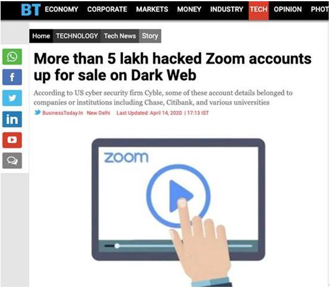Open the BusinessToday.In author link
Viewport: 330px width, 290px height.
point(63,113)
